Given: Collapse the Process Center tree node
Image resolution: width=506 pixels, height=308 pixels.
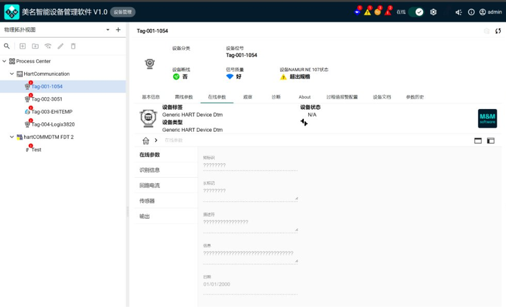Looking at the screenshot, I should tap(5, 61).
